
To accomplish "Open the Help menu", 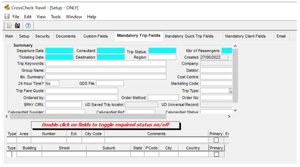I will tap(92, 17).
